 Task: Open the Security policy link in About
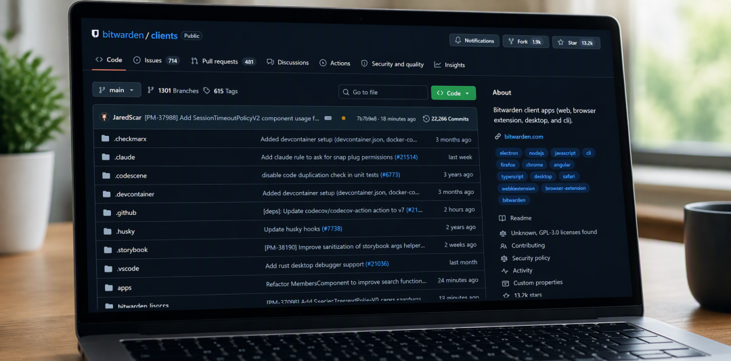click(x=531, y=258)
